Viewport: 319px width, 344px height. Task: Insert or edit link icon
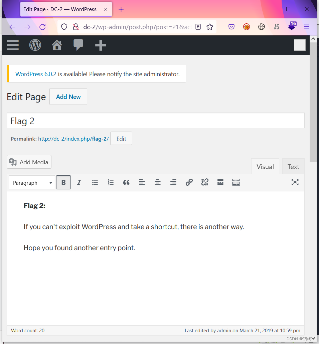[189, 182]
